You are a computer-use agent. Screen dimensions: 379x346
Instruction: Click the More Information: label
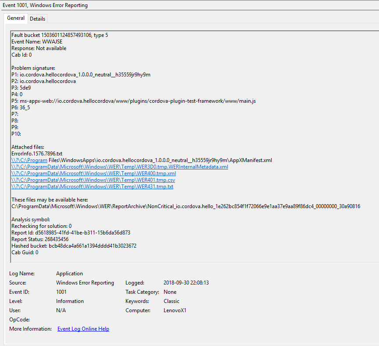(x=30, y=329)
